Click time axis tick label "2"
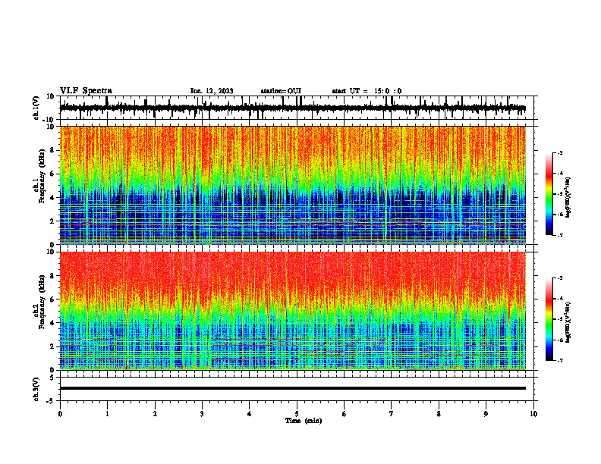 coord(155,414)
